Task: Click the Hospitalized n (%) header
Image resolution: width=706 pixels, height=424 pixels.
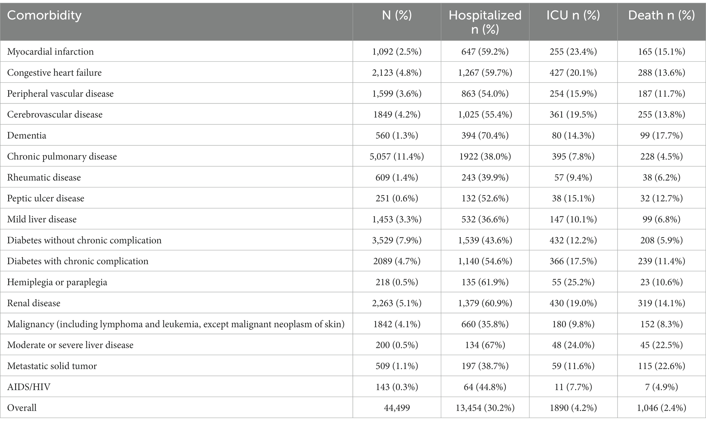Action: (x=485, y=22)
